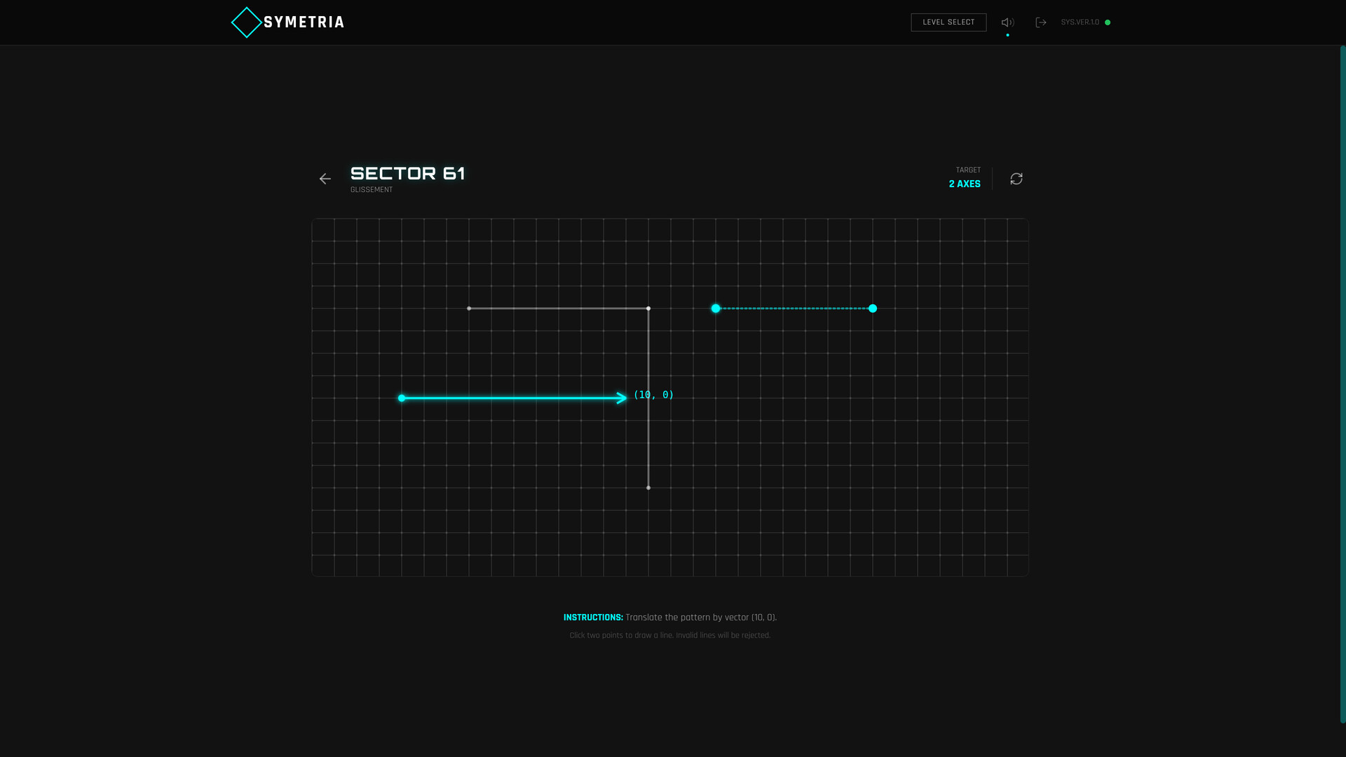
Task: Click the green system status dot
Action: 1108,22
